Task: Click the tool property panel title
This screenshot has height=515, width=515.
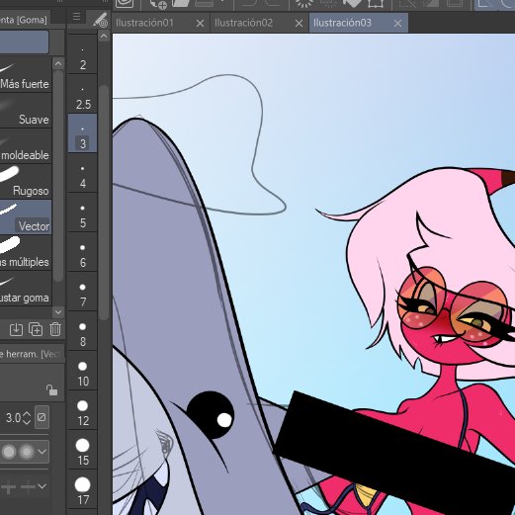Action: tap(32, 354)
